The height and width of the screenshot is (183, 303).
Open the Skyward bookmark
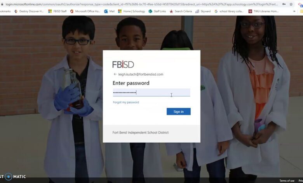pyautogui.click(x=203, y=11)
